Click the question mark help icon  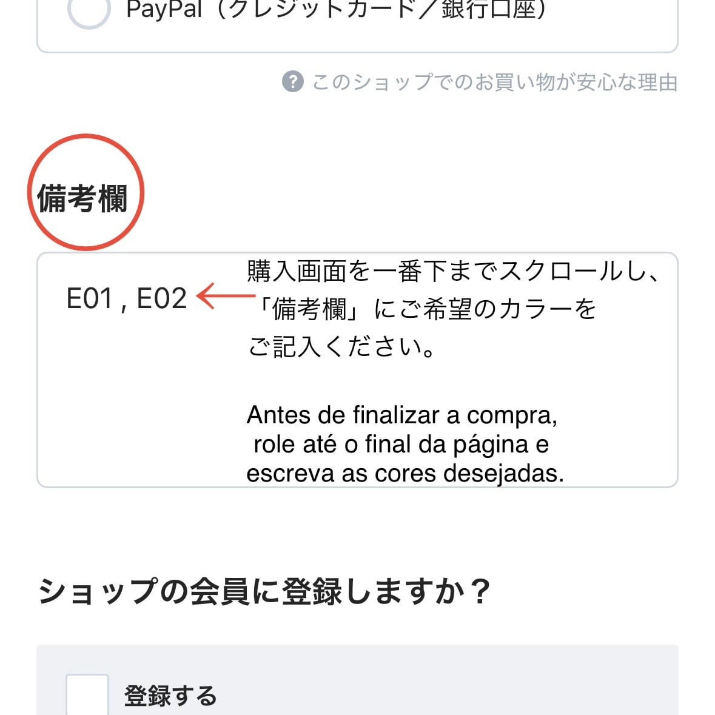point(292,81)
